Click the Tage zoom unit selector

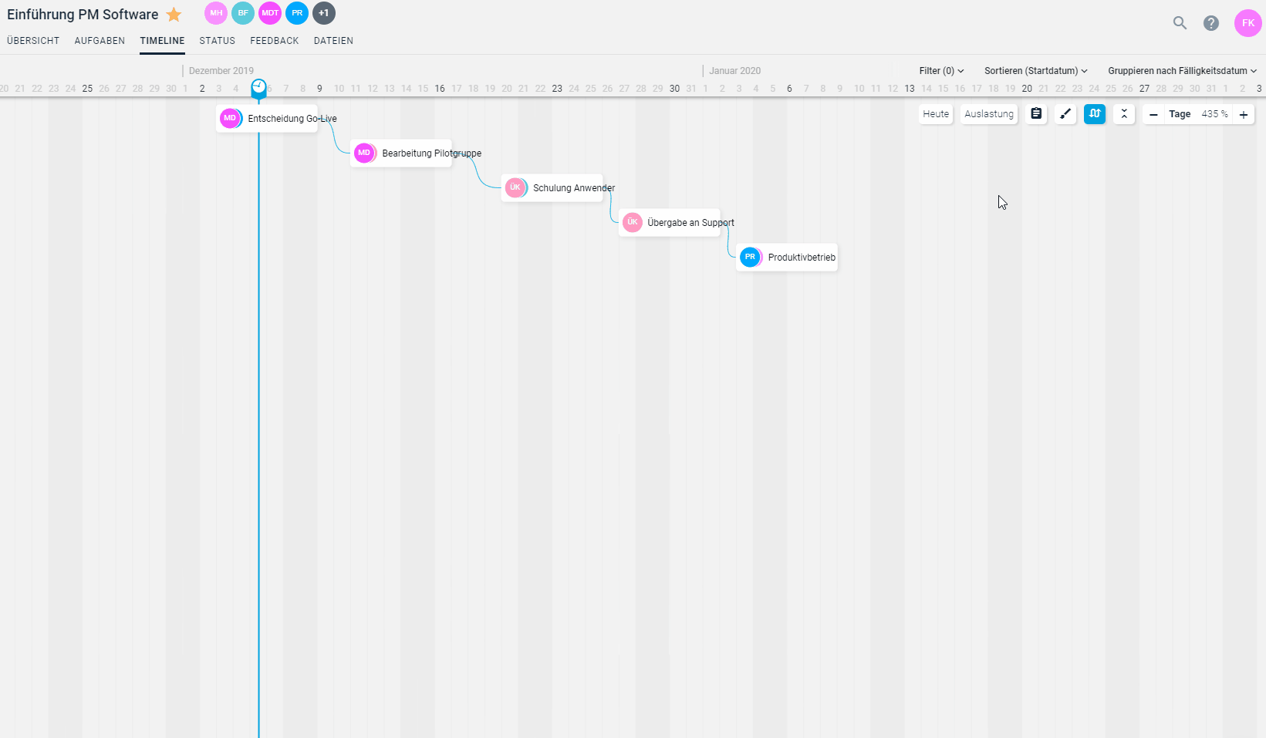pyautogui.click(x=1180, y=114)
